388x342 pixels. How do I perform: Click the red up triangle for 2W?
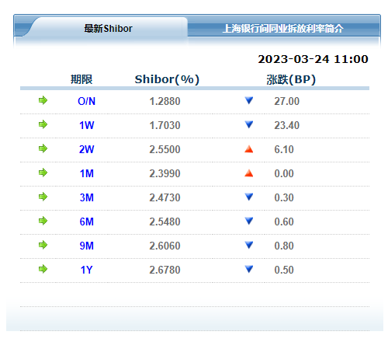[x=249, y=149]
